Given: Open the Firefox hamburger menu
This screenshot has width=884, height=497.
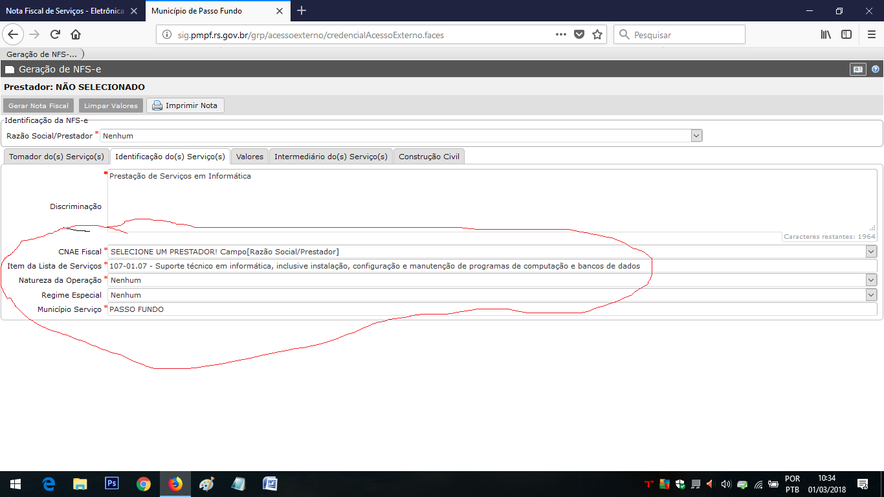Looking at the screenshot, I should coord(872,34).
